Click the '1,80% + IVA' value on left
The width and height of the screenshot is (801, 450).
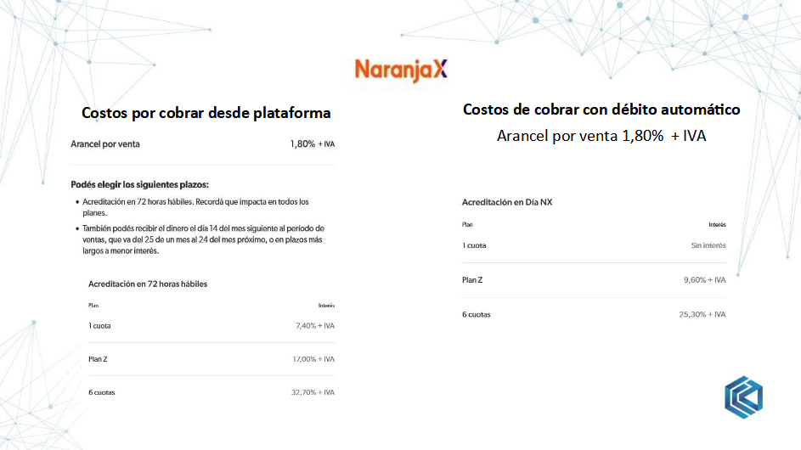click(x=312, y=144)
